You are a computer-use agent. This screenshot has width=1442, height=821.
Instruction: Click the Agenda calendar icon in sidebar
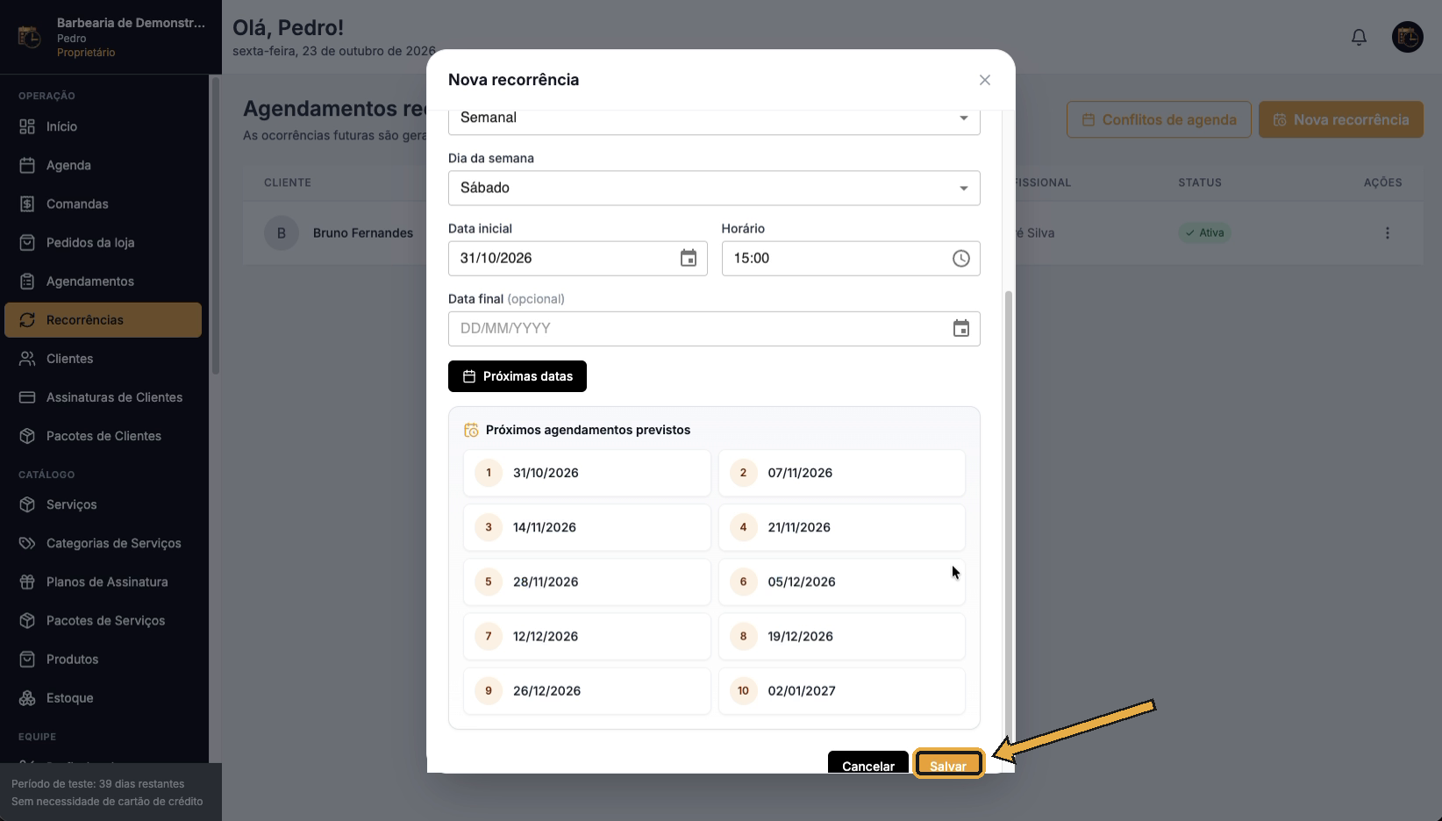pos(27,165)
